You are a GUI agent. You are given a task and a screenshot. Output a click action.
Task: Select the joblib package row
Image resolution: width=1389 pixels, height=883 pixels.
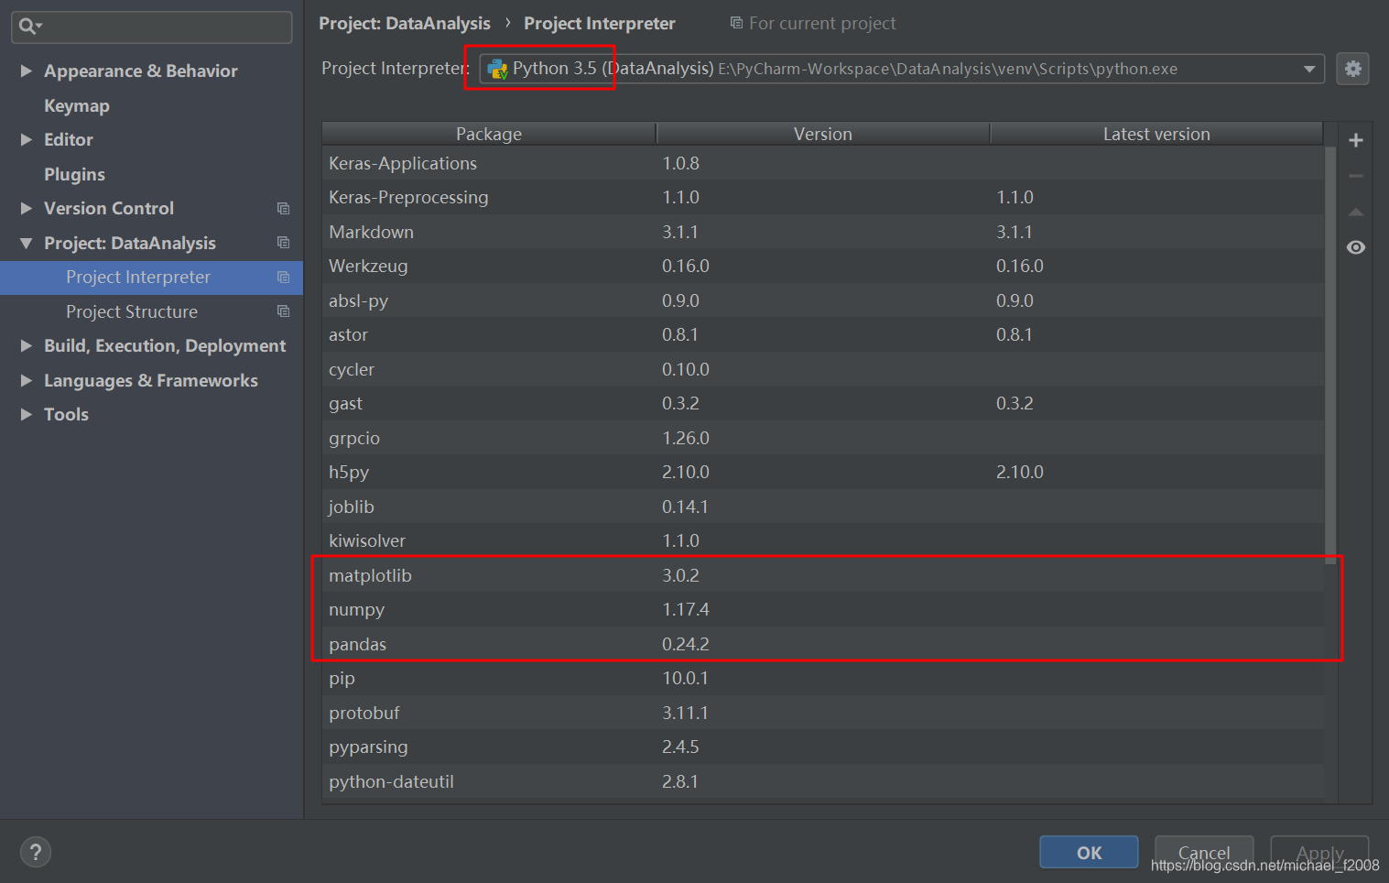[822, 507]
